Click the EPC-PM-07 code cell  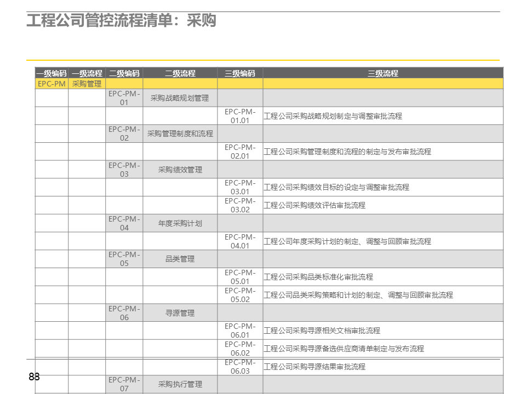click(x=124, y=384)
